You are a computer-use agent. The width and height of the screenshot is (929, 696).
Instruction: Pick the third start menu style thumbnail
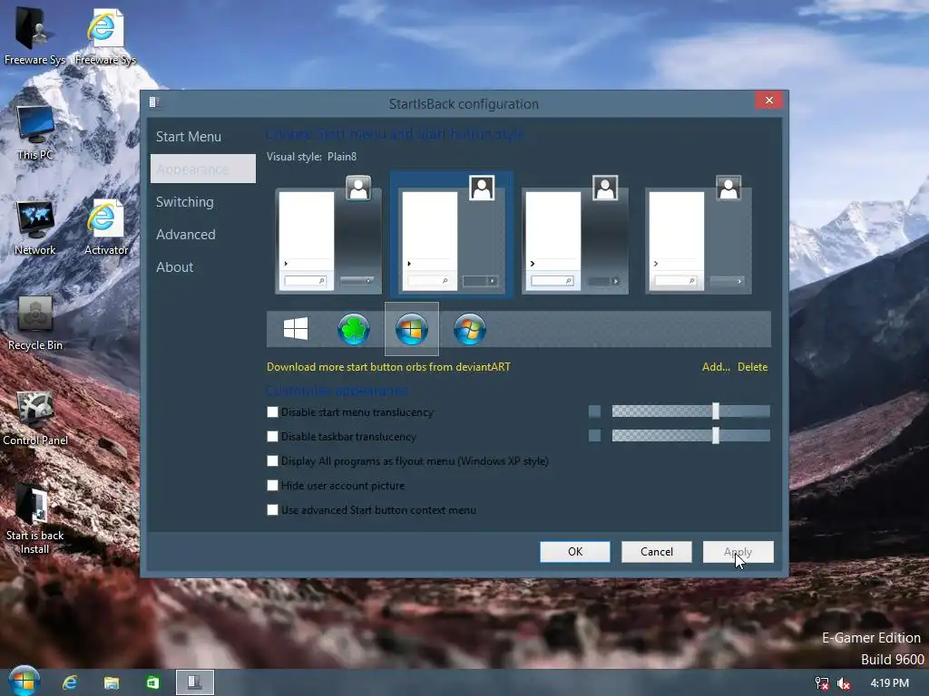tap(574, 235)
